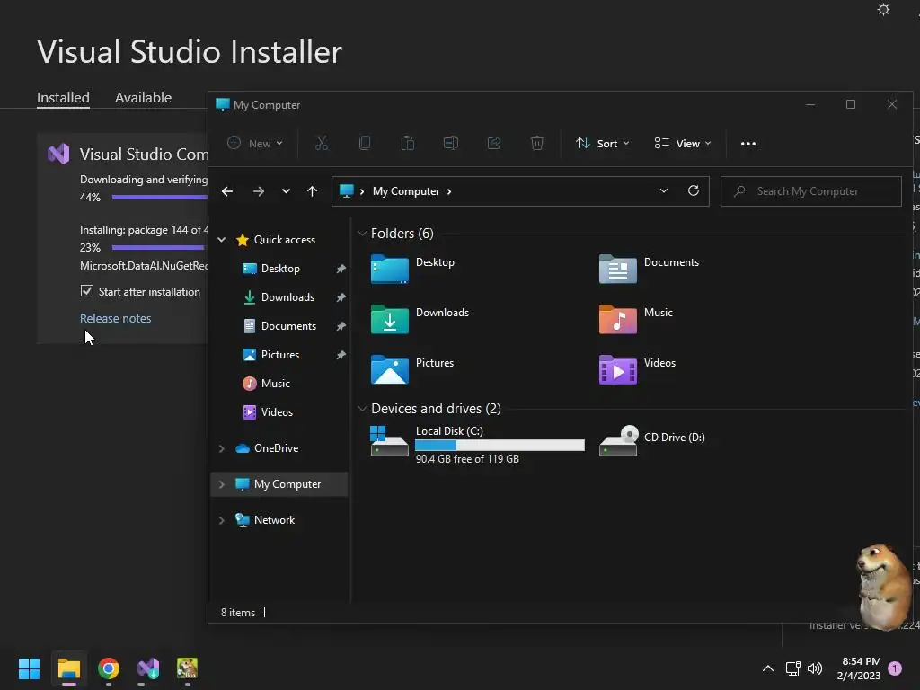The height and width of the screenshot is (690, 920).
Task: Click the dancing hamster overlay image
Action: coord(883,586)
